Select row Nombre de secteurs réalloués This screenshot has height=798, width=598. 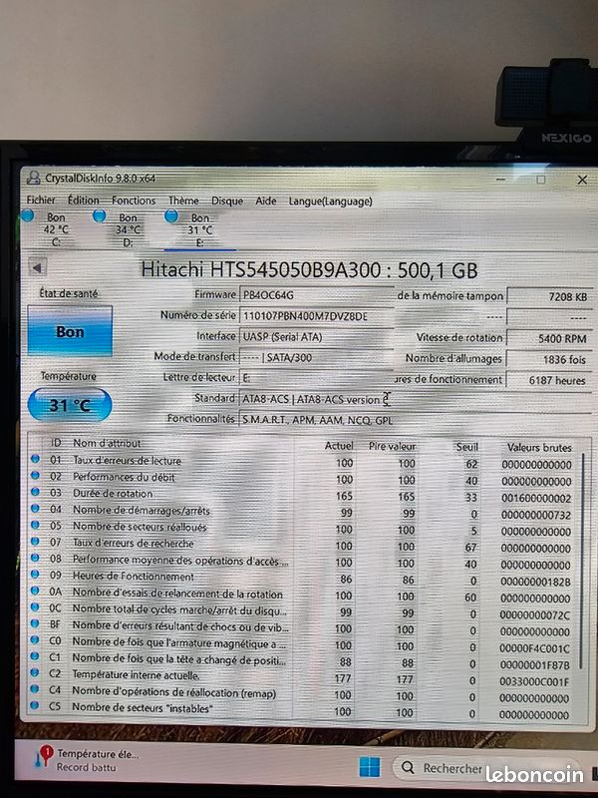[x=303, y=529]
